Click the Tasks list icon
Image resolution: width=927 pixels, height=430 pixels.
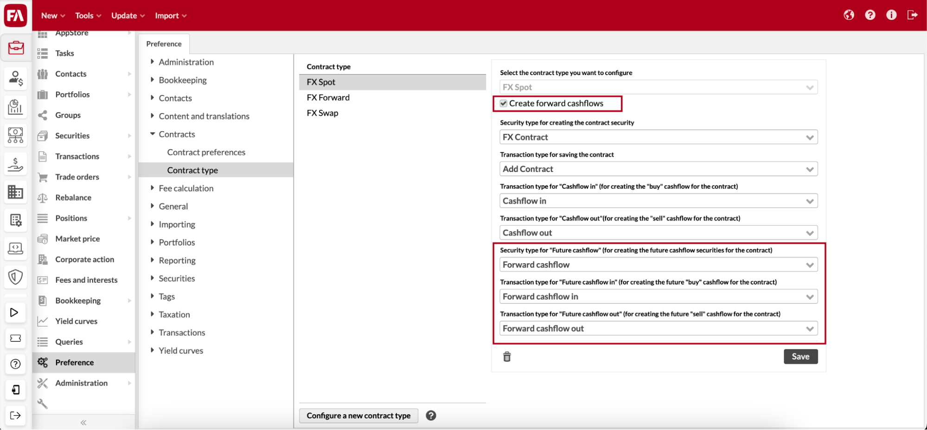click(42, 53)
